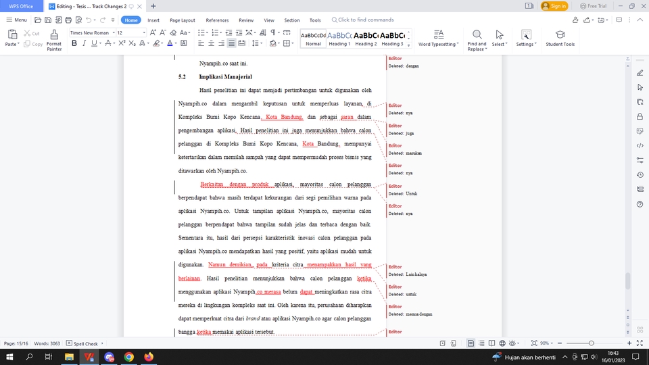Click the font color A swatch
The image size is (649, 365).
tap(170, 43)
